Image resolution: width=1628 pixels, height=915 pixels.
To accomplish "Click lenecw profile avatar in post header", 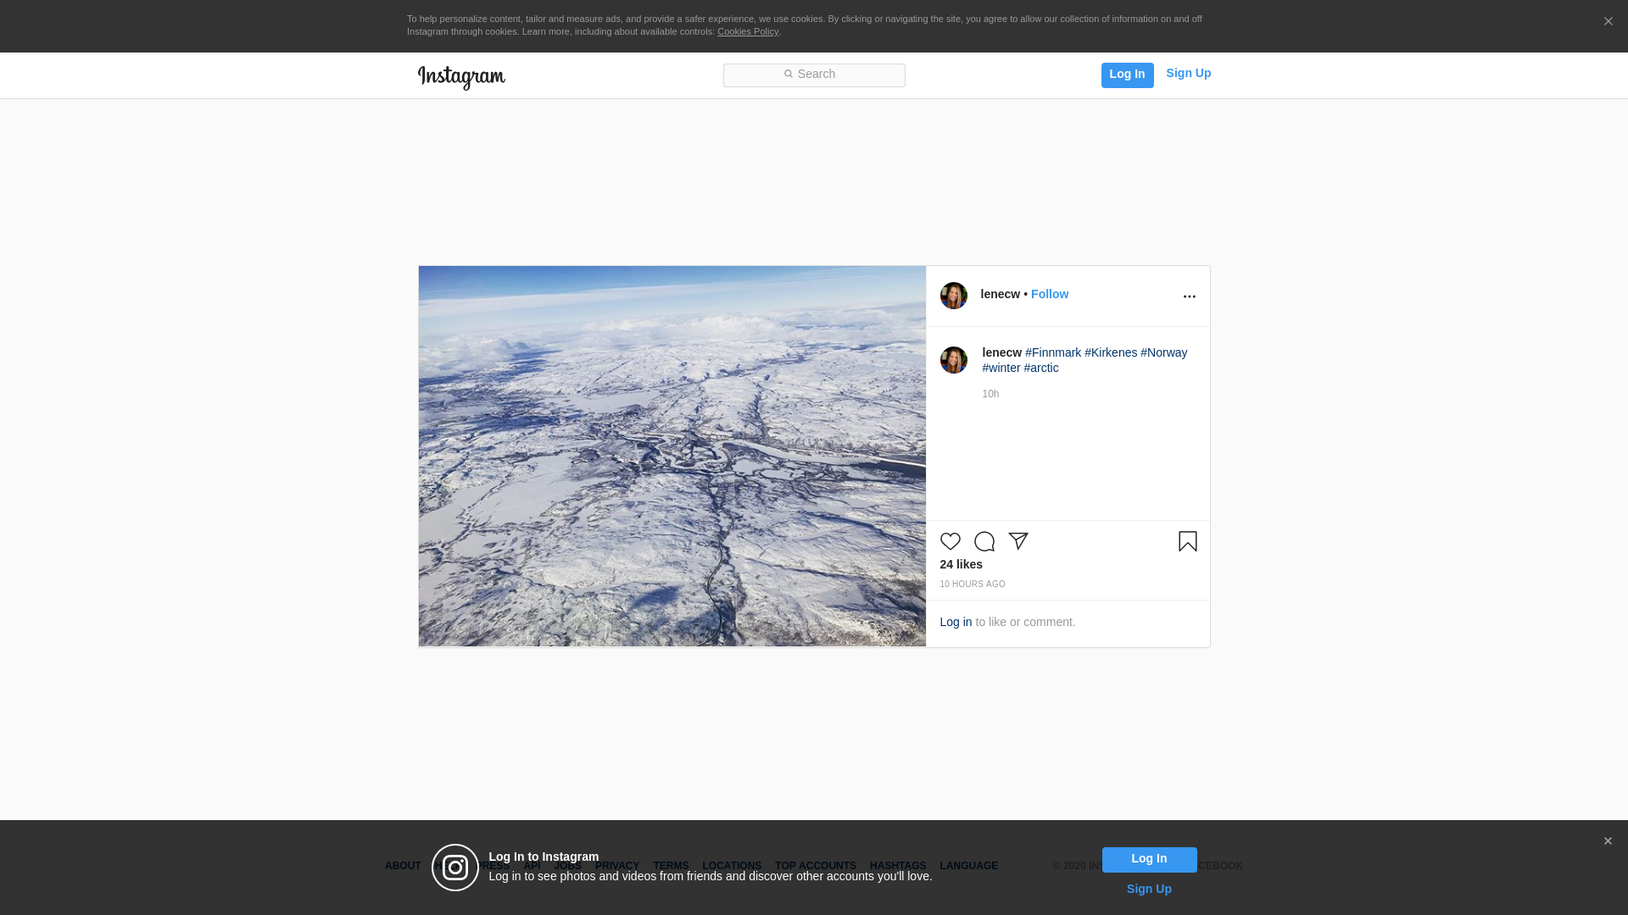I will [953, 296].
